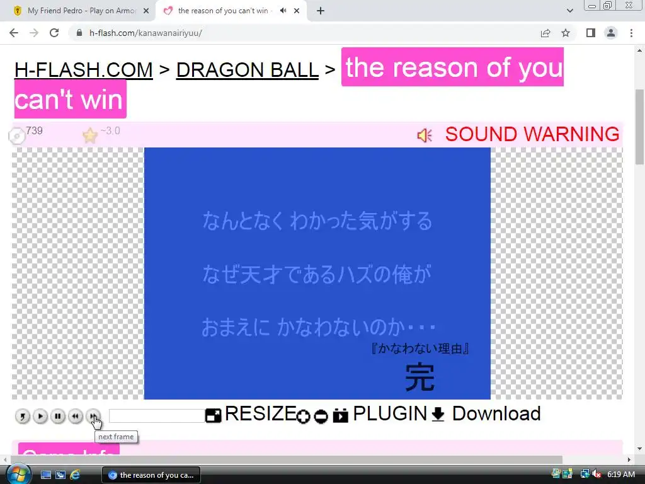Viewport: 645px width, 484px height.
Task: Click the h-flash.com address bar
Action: (304, 33)
